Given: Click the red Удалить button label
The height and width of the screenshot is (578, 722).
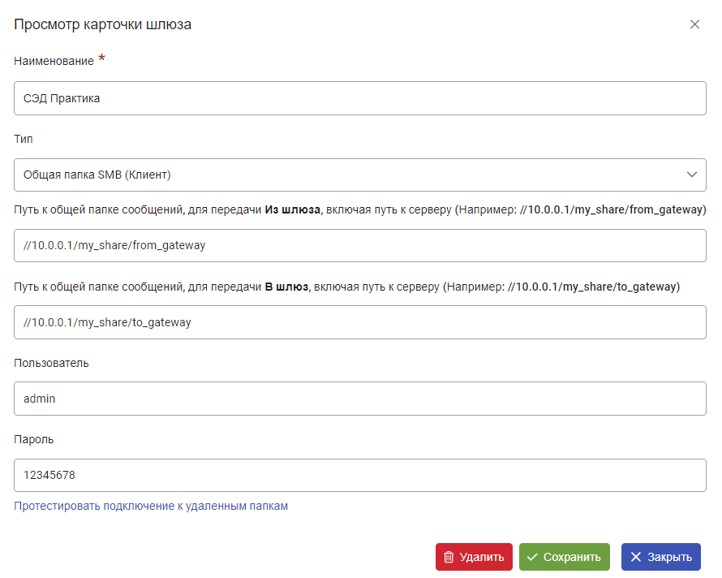Looking at the screenshot, I should [482, 557].
